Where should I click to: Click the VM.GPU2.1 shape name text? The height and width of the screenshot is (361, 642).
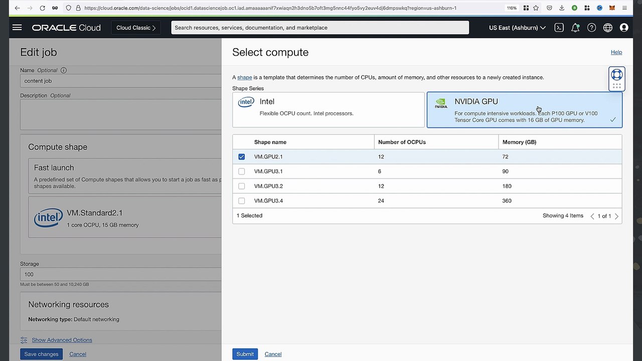click(268, 157)
